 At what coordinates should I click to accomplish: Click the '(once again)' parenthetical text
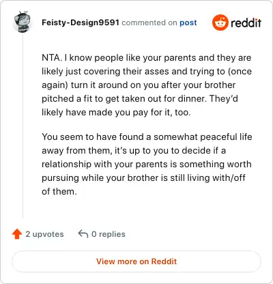147,78
